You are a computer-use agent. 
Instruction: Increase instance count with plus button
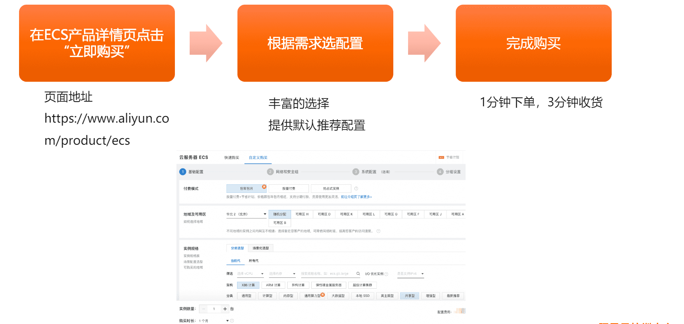225,309
